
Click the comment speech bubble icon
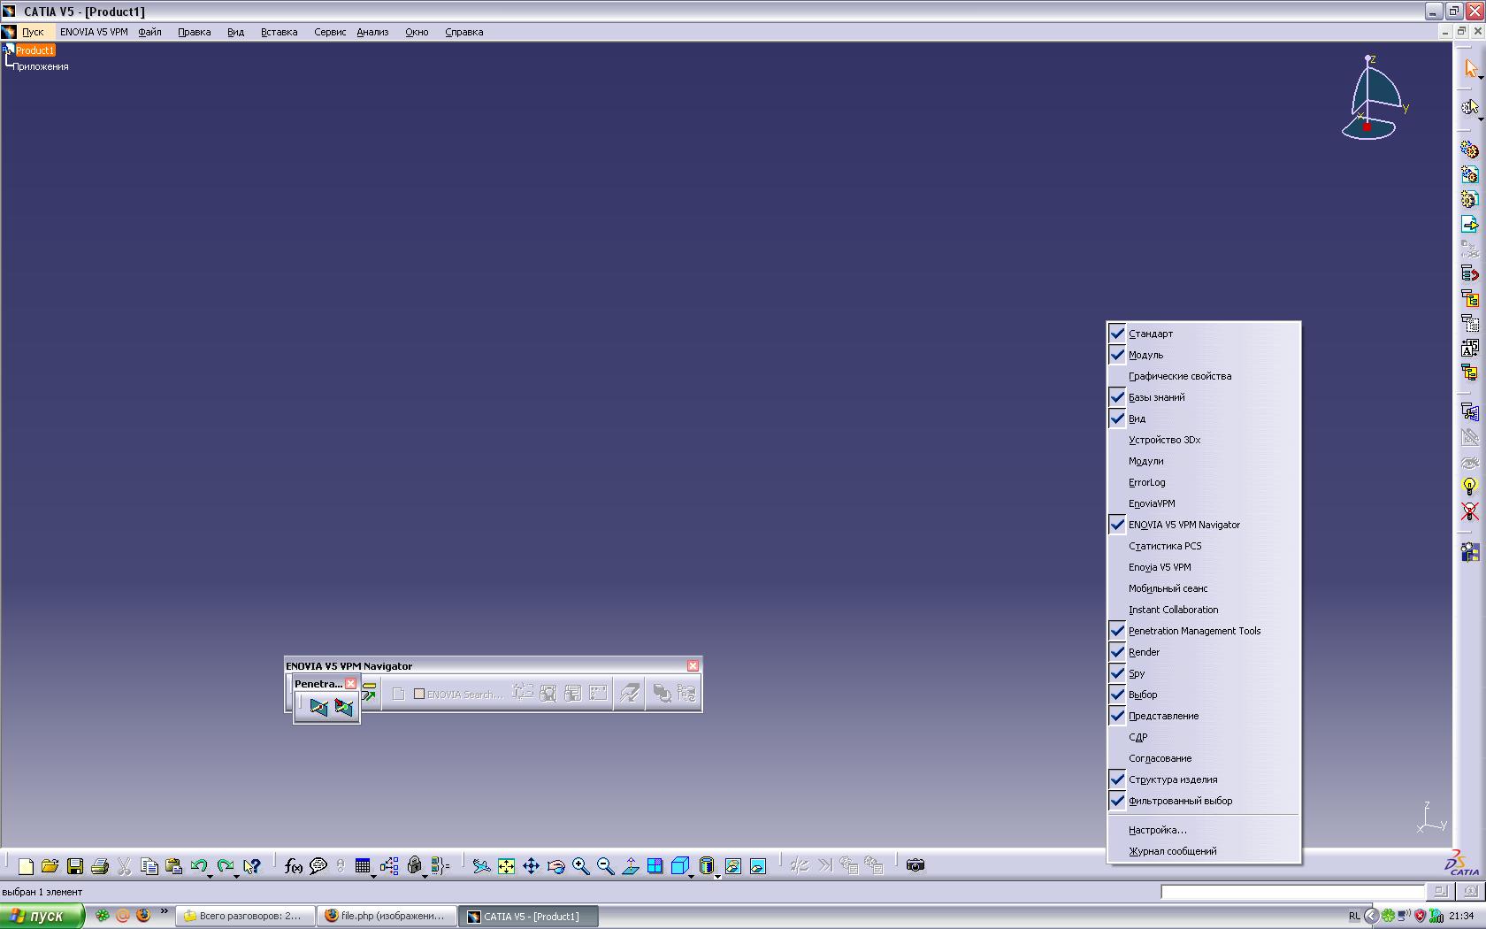(318, 866)
